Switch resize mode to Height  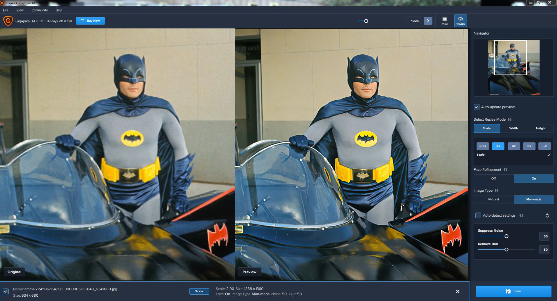coord(541,128)
